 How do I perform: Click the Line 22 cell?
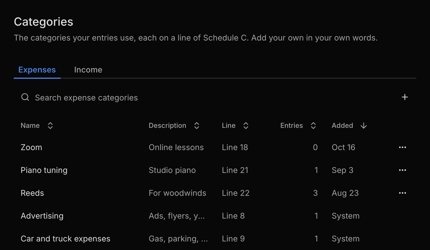(236, 193)
